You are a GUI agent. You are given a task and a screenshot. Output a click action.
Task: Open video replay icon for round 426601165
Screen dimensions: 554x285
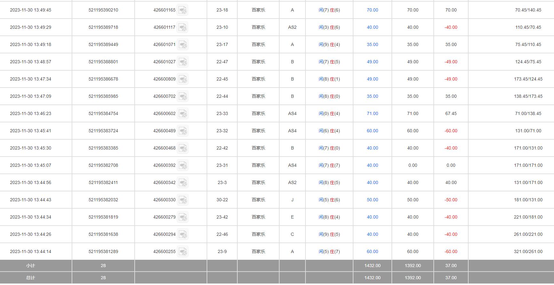(183, 10)
